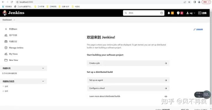Viewport: 212px width, 110px height.
Task: Click the arrow on Configure a cloud
Action: coord(166,88)
